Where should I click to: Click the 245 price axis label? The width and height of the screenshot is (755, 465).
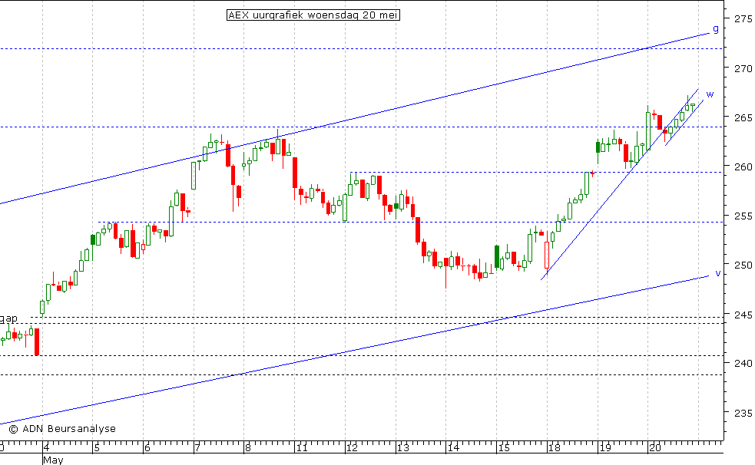click(x=743, y=315)
